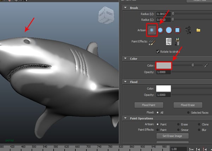The height and width of the screenshot is (151, 212).
Task: Click the brush Opacity value field
Action: pos(163,72)
